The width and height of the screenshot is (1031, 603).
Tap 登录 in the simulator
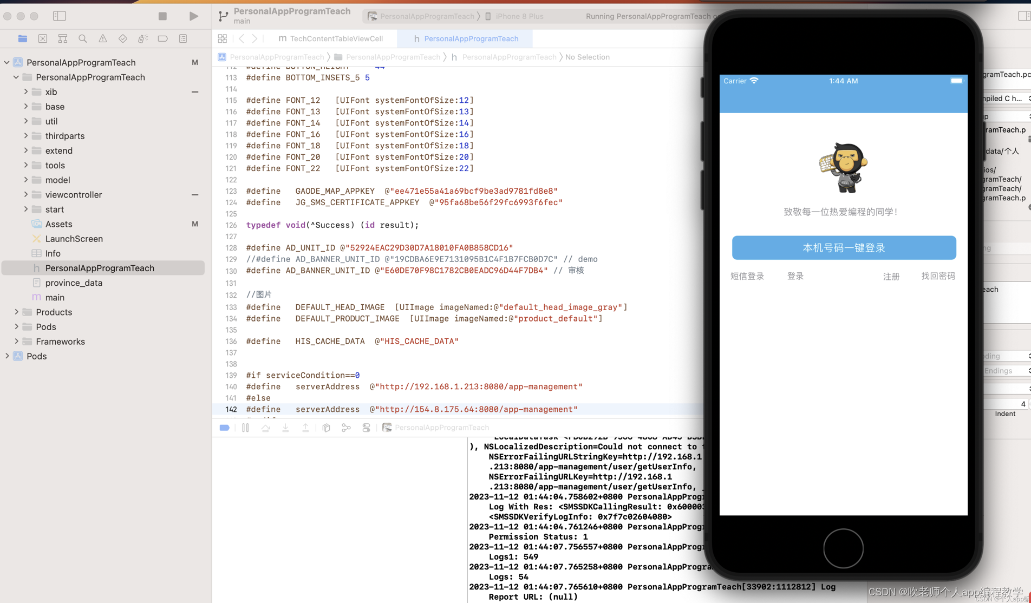pyautogui.click(x=795, y=276)
